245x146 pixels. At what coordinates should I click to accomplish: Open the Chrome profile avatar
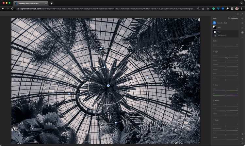[x=237, y=8]
